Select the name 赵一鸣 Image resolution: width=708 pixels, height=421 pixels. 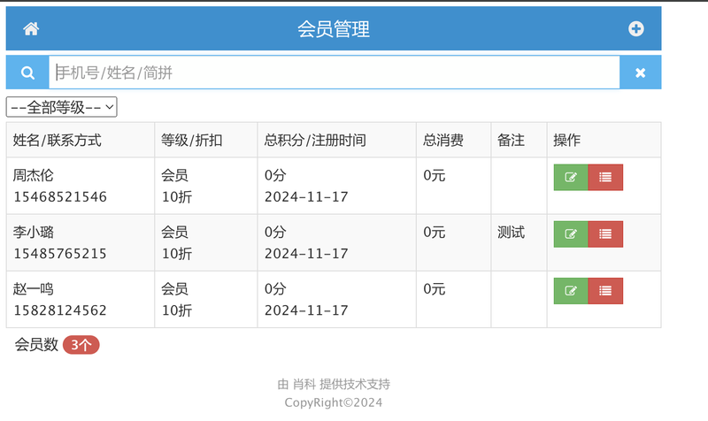(33, 289)
